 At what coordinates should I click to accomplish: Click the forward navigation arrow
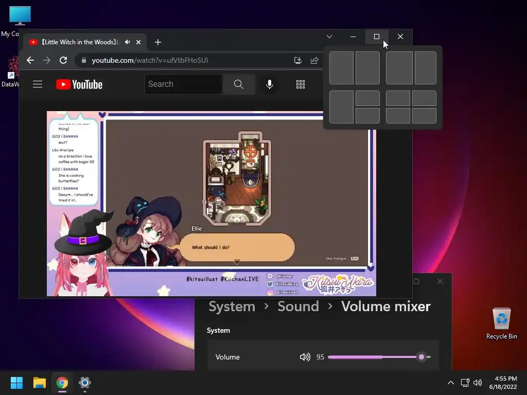(47, 60)
